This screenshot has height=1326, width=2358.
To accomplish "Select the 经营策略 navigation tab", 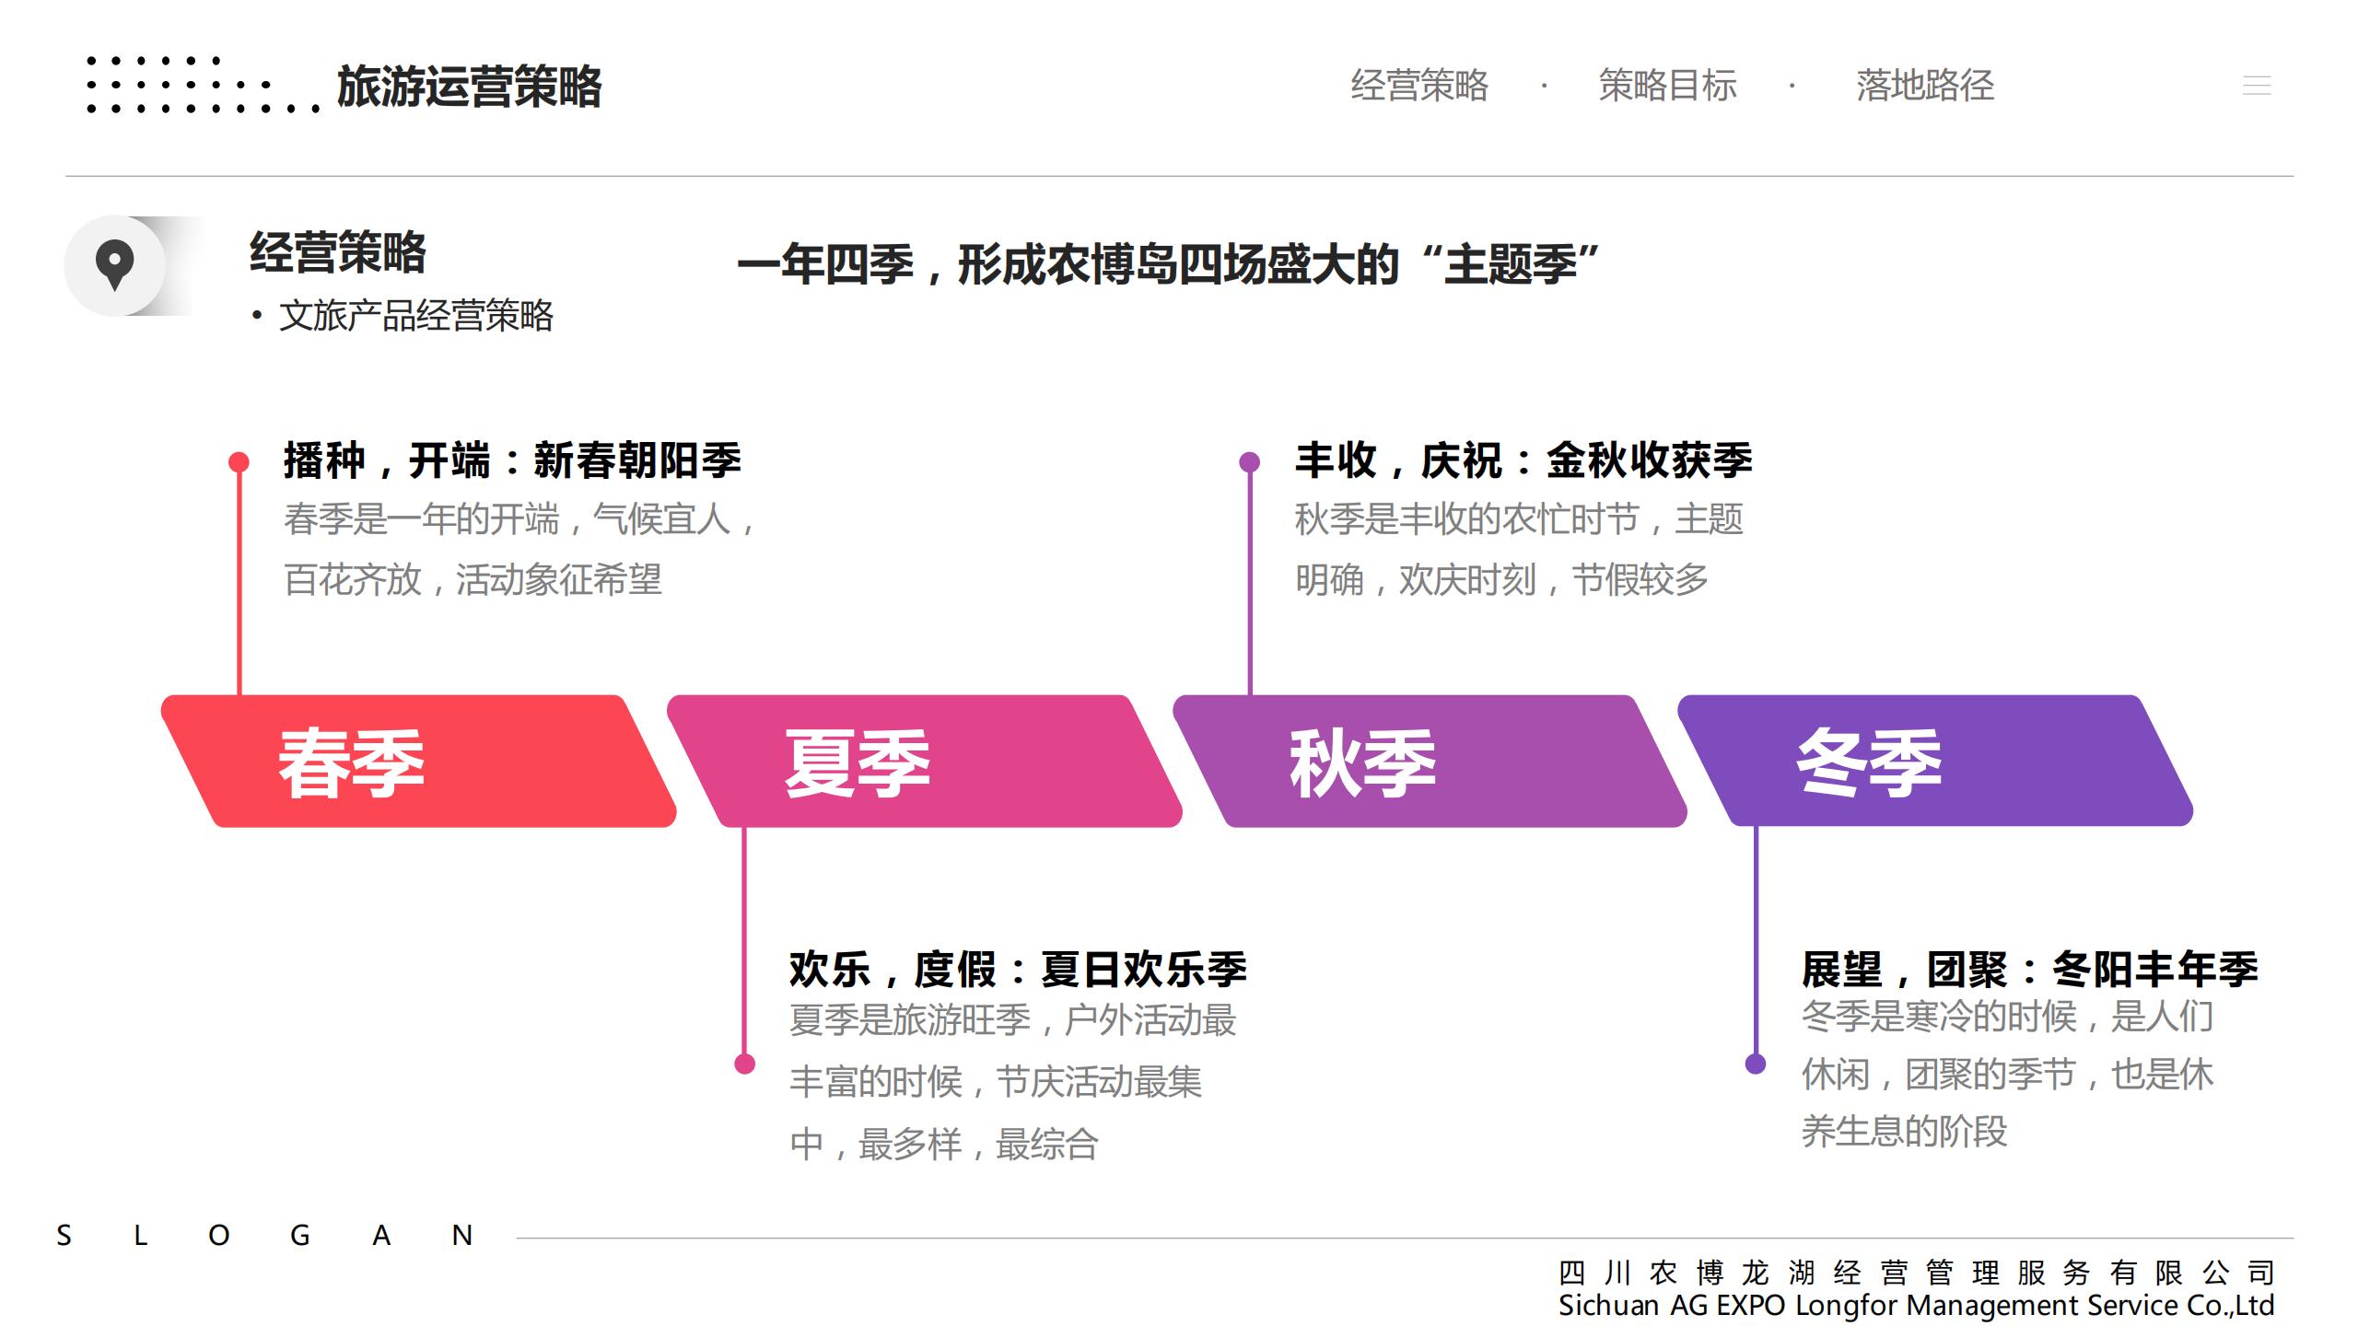I will [1418, 86].
